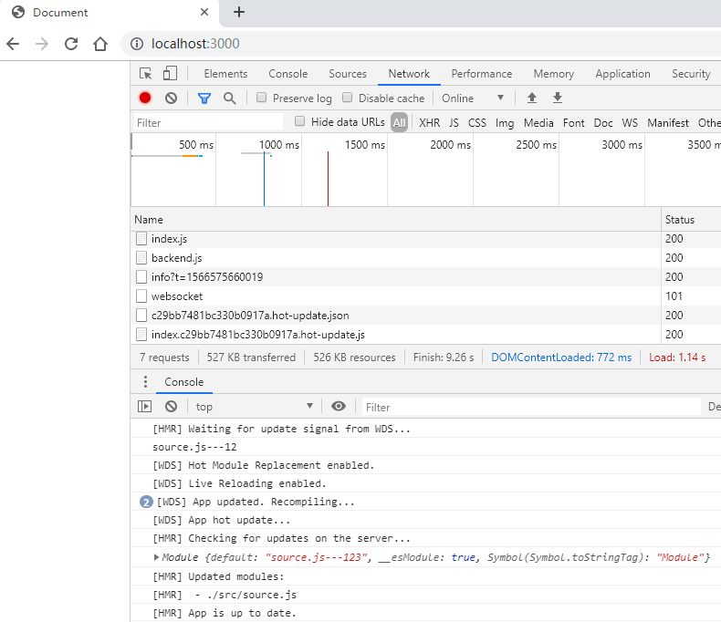
Task: Filter requests by JS
Action: (454, 123)
